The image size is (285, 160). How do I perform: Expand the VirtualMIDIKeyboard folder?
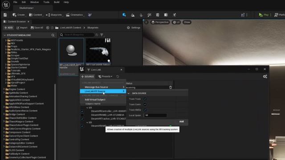point(6,80)
